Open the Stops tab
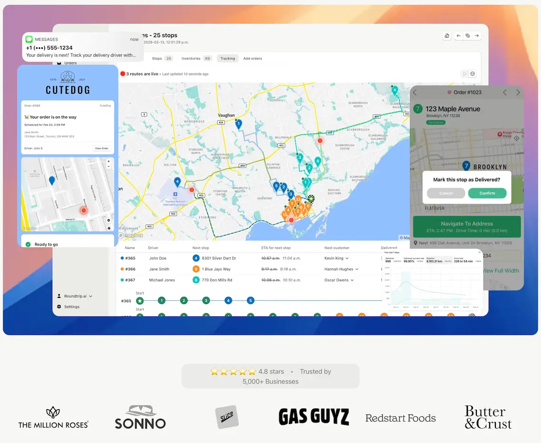Viewport: 541px width, 443px height. (162, 59)
